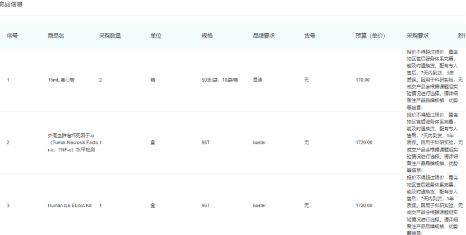Click the 货号 column header
Viewport: 466px width, 235px height.
point(310,36)
